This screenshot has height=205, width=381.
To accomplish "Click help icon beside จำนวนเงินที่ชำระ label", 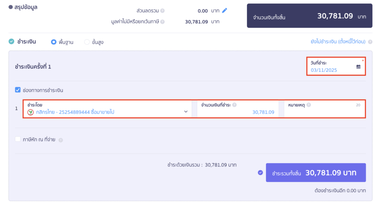I will pyautogui.click(x=234, y=105).
